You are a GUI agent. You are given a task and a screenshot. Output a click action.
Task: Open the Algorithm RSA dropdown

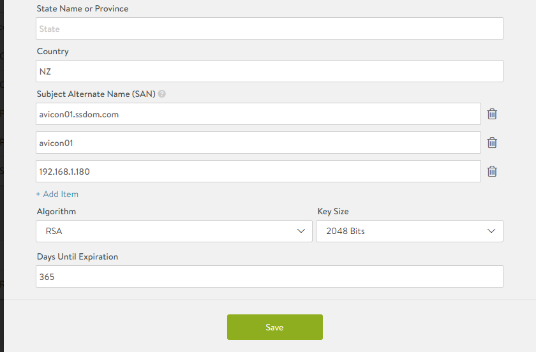[x=174, y=231]
